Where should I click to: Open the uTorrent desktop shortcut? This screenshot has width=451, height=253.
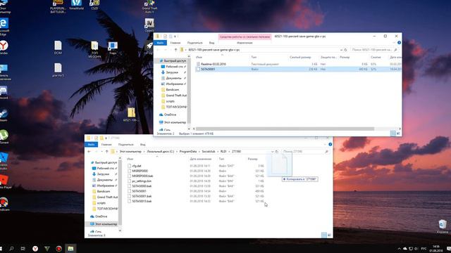[4, 137]
